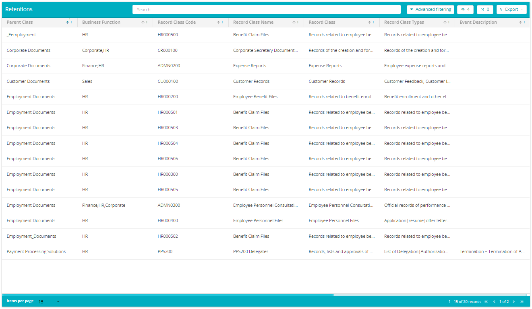Toggle hidden columns button showing 4

tap(465, 10)
